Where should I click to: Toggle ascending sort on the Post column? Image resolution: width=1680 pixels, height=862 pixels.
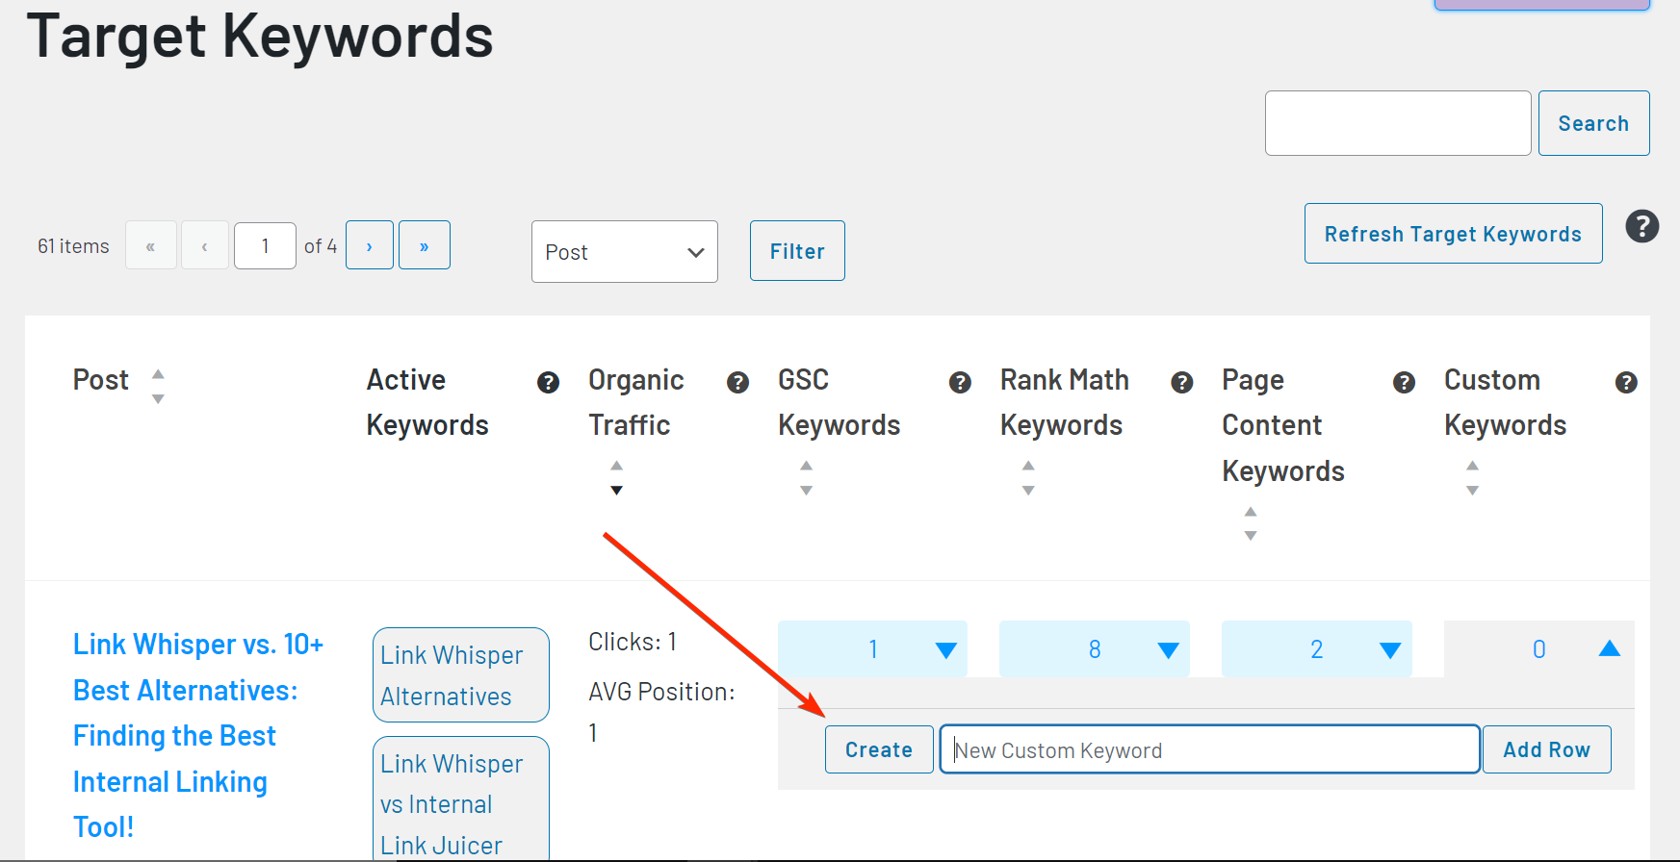pyautogui.click(x=158, y=374)
